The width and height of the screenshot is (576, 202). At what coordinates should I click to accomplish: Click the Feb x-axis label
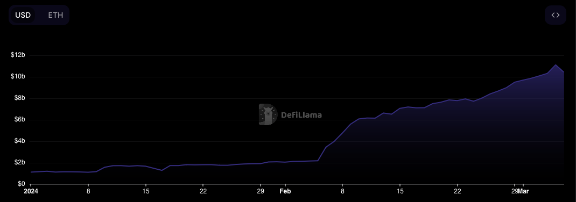285,191
